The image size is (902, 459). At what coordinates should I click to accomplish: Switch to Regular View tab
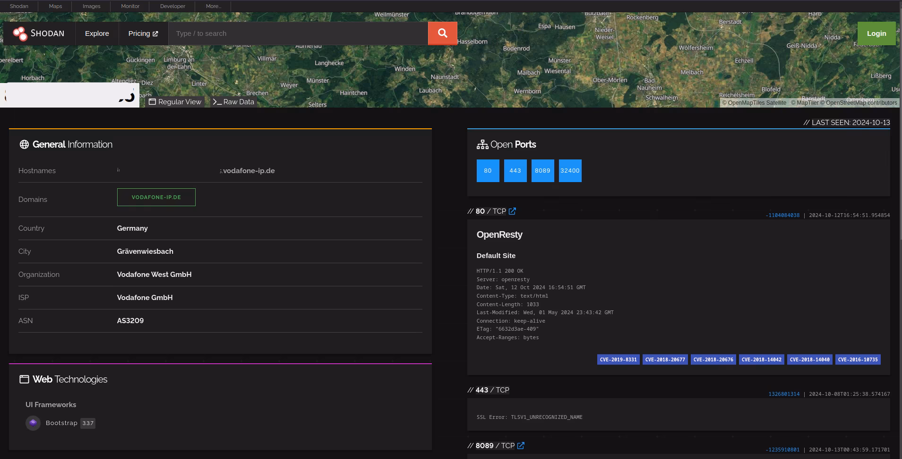(x=175, y=102)
